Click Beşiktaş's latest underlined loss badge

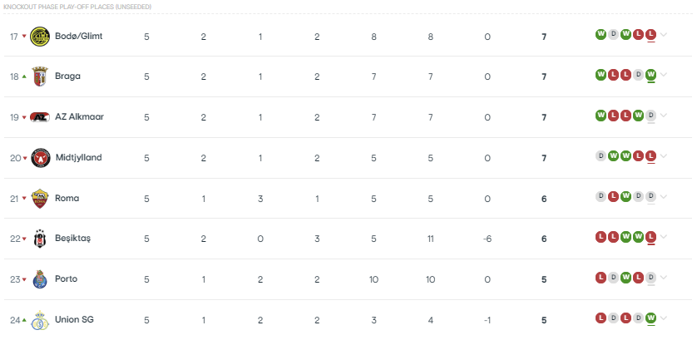tap(650, 237)
